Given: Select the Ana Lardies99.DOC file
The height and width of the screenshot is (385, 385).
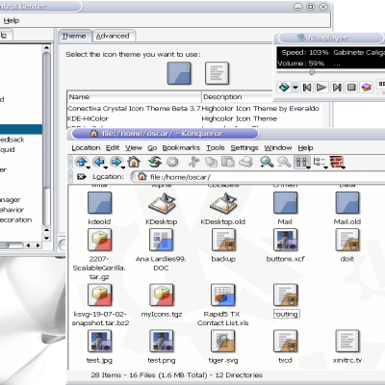Looking at the screenshot, I should coord(161,249).
